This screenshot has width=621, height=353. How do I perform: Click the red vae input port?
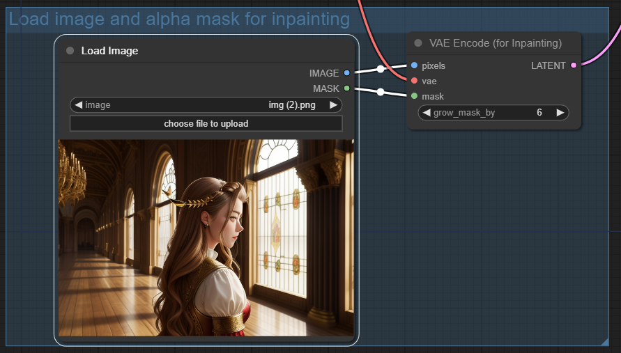pos(414,81)
